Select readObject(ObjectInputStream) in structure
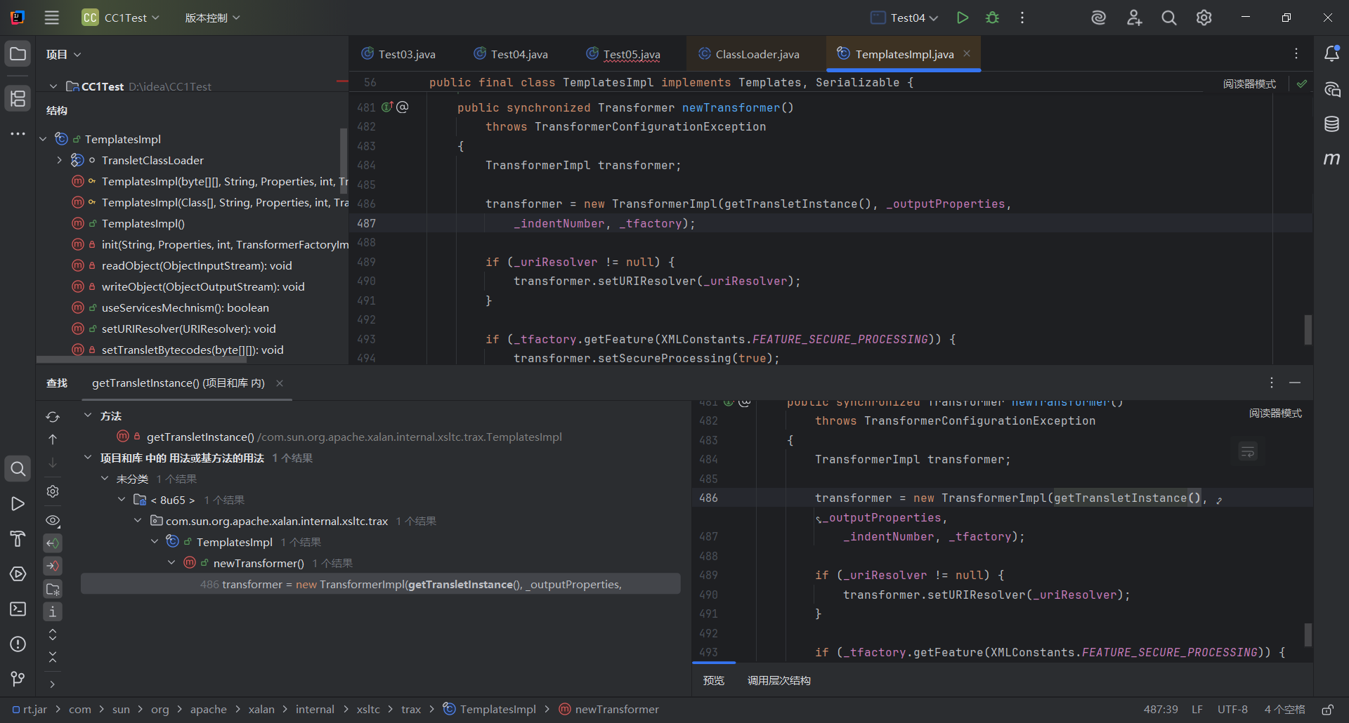The image size is (1349, 723). point(196,265)
